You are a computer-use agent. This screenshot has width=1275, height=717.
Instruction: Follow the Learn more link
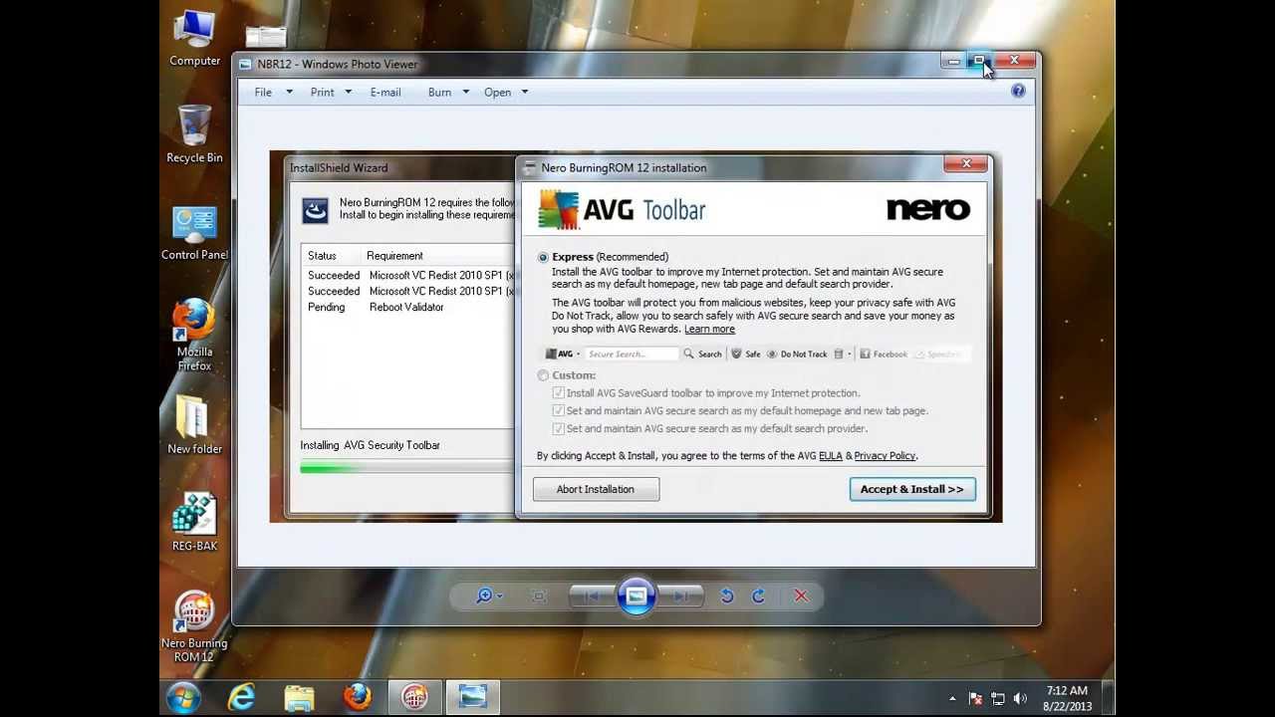tap(709, 329)
